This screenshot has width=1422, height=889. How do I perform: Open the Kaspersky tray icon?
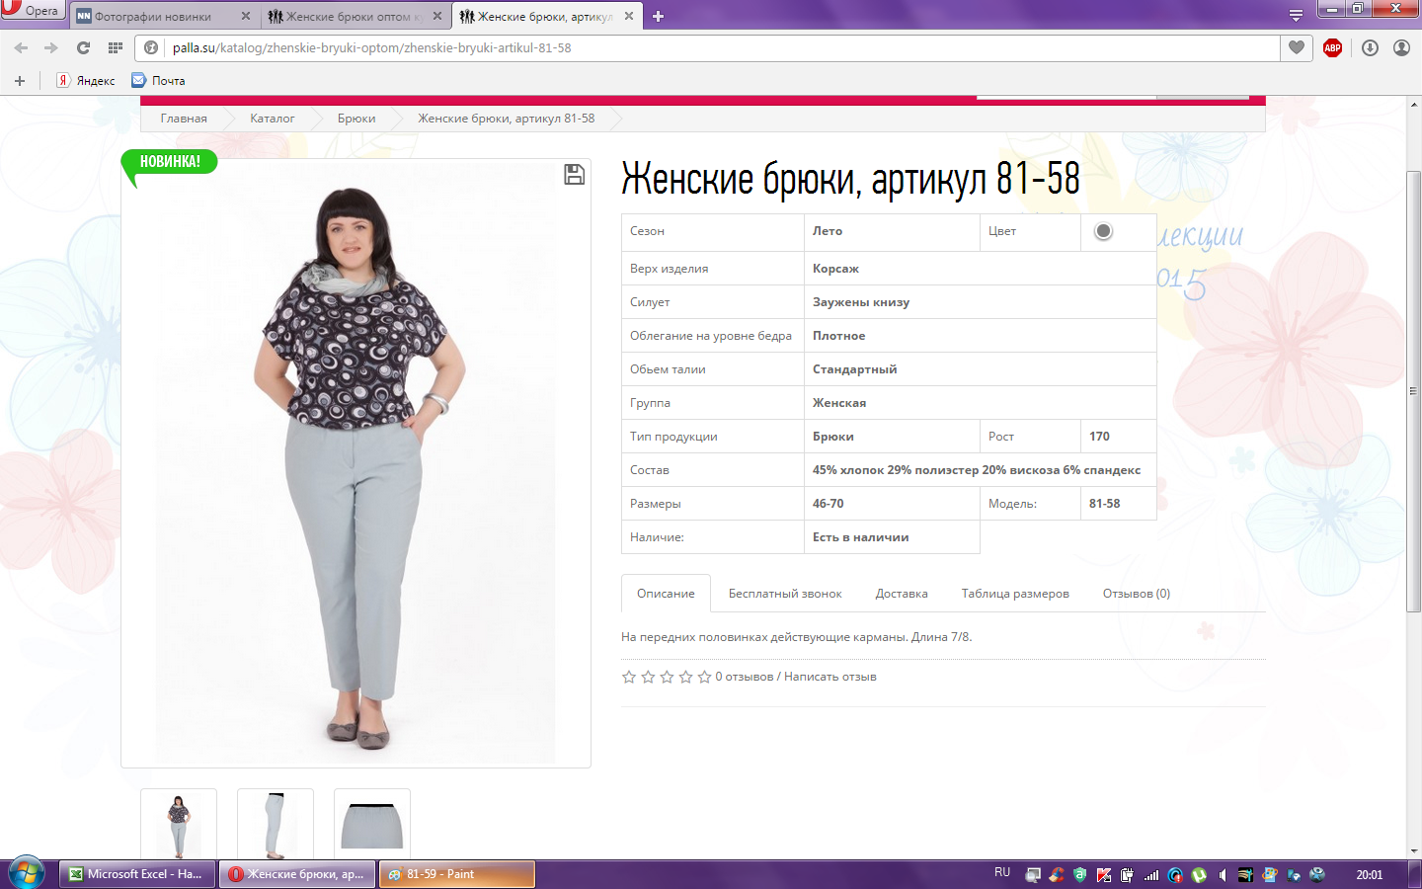[x=1104, y=874]
